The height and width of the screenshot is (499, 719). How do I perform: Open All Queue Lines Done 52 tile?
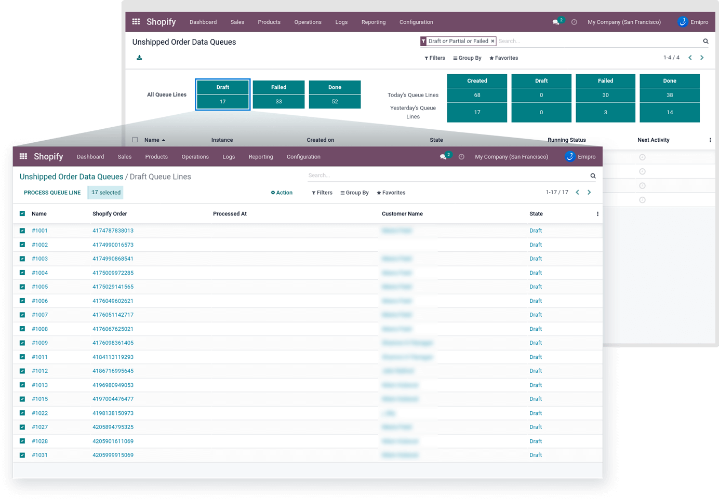pyautogui.click(x=335, y=95)
